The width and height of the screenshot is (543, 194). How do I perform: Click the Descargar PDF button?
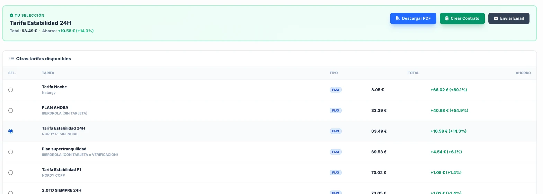(413, 18)
